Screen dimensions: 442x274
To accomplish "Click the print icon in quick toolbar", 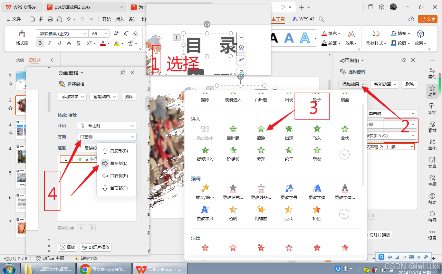I will click(x=50, y=19).
